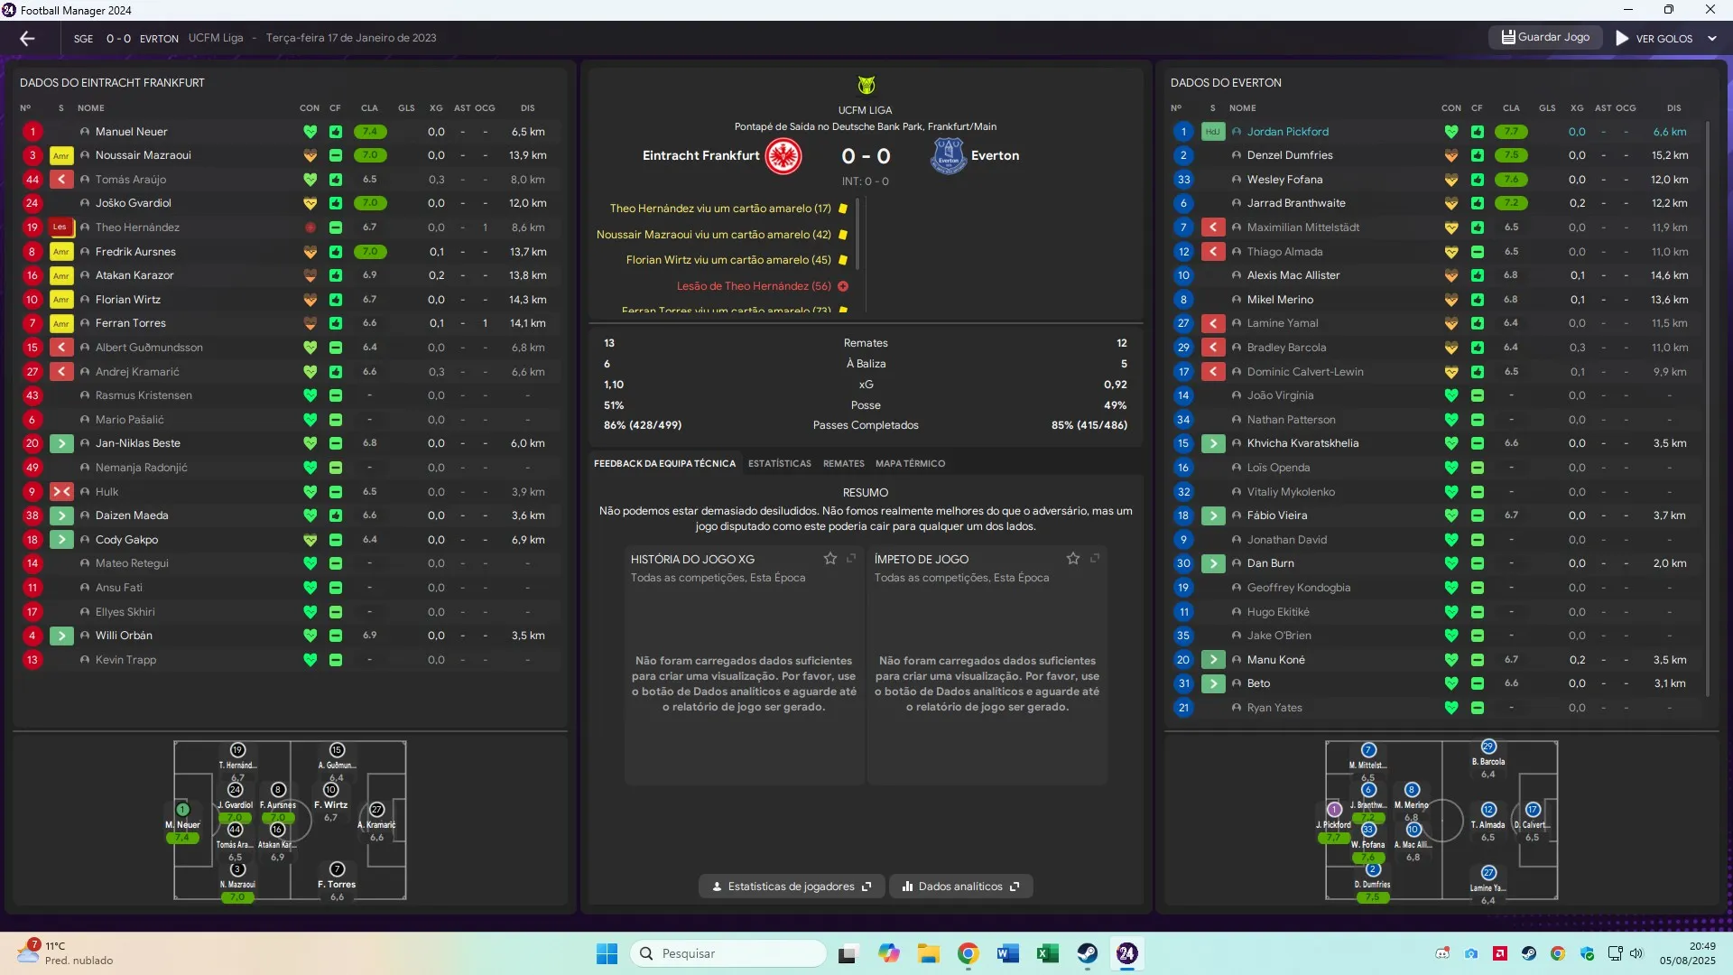The height and width of the screenshot is (975, 1733).
Task: Favorite the Ímpeto de Jogo panel
Action: [1073, 559]
